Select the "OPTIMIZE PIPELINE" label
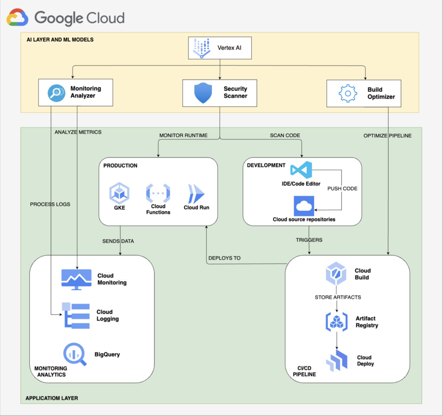The width and height of the screenshot is (443, 416). click(x=387, y=136)
